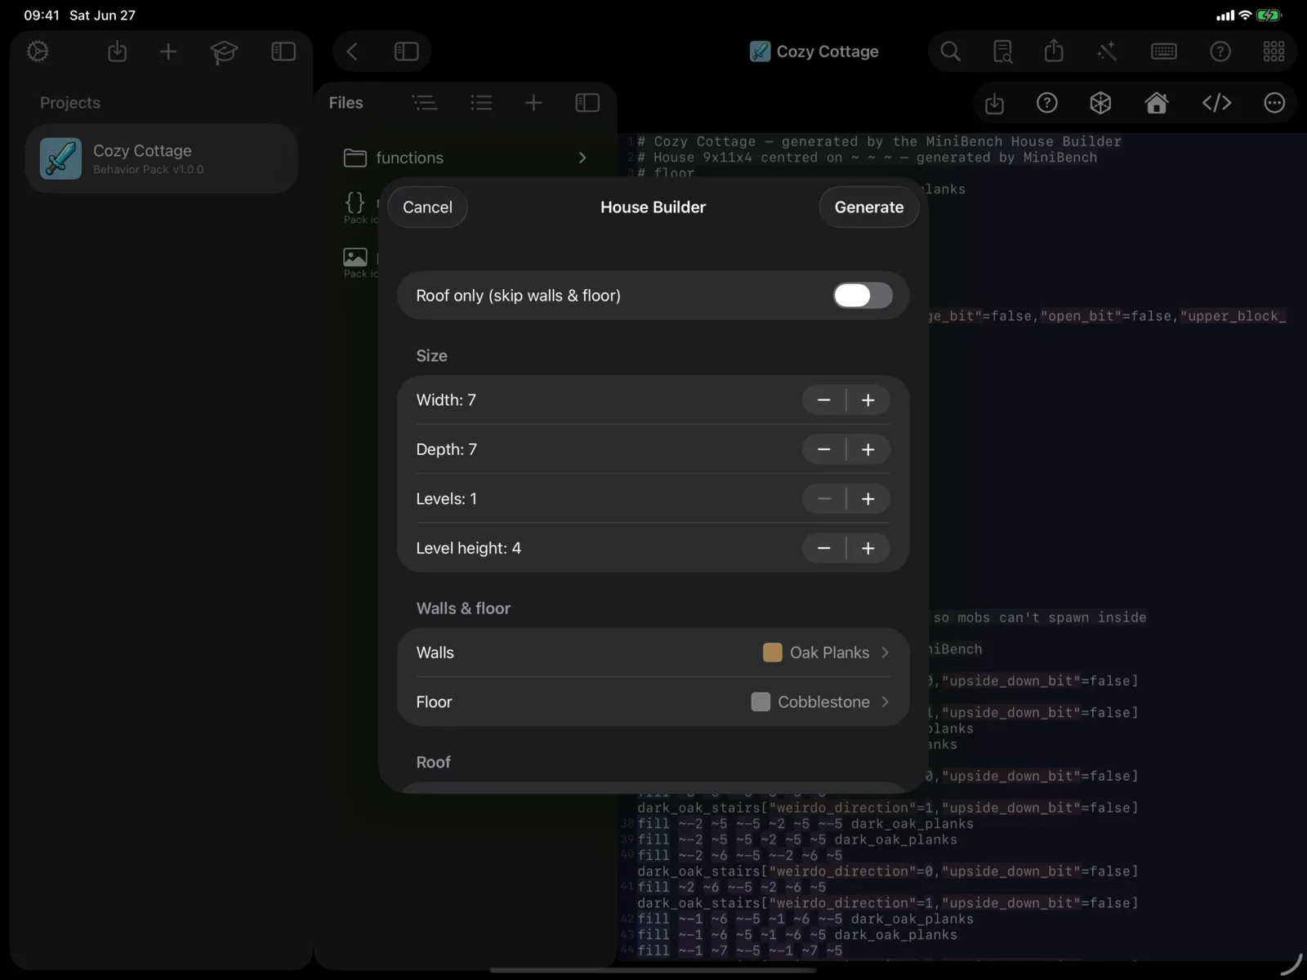The image size is (1307, 980).
Task: Cancel the House Builder dialog
Action: (427, 207)
